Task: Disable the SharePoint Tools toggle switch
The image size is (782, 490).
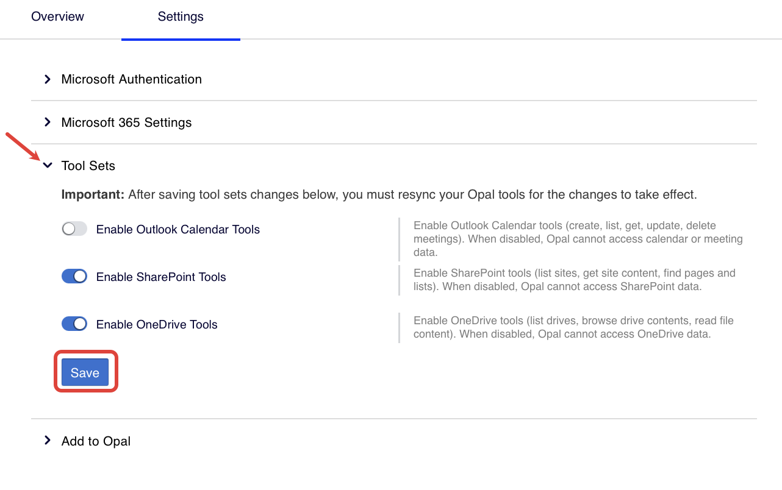Action: (x=74, y=277)
